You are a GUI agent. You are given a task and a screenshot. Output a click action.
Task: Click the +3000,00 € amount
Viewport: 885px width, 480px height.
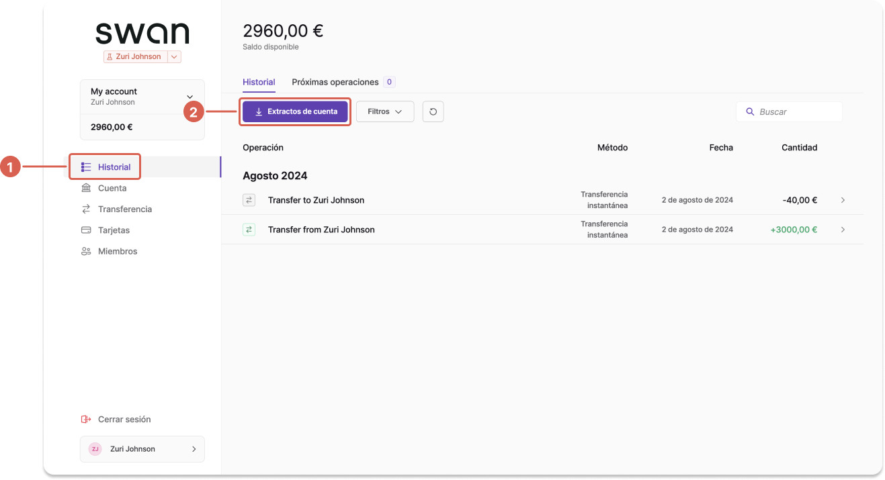coord(794,230)
